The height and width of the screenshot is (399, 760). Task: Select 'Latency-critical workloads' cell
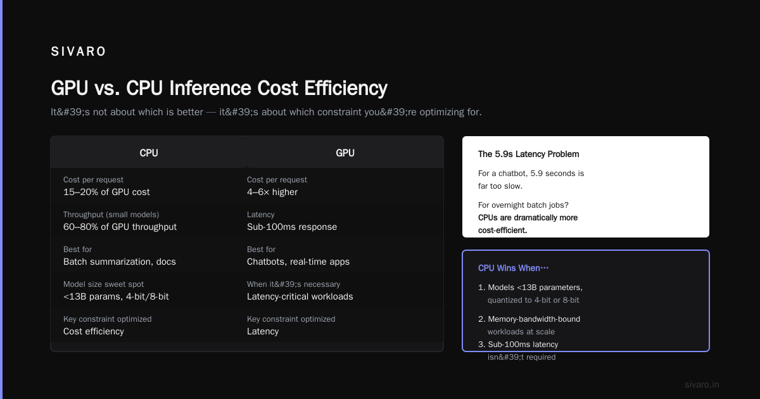click(x=300, y=296)
